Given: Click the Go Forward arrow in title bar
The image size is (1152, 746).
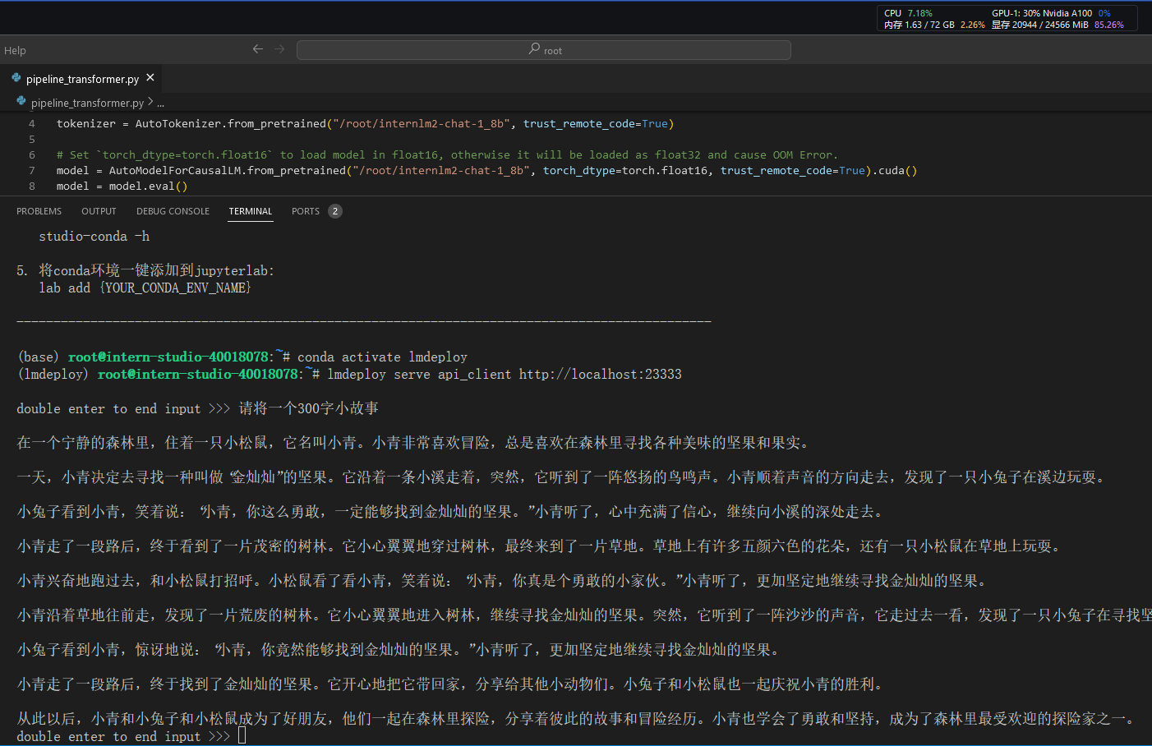Looking at the screenshot, I should click(279, 49).
